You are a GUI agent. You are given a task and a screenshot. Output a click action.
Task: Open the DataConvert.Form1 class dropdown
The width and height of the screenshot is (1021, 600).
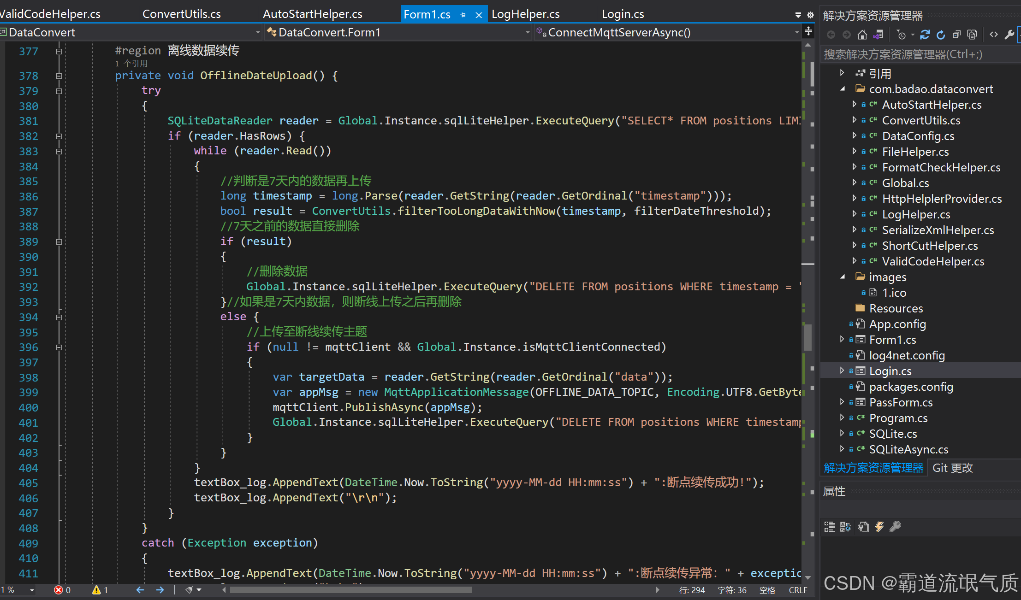(x=528, y=32)
